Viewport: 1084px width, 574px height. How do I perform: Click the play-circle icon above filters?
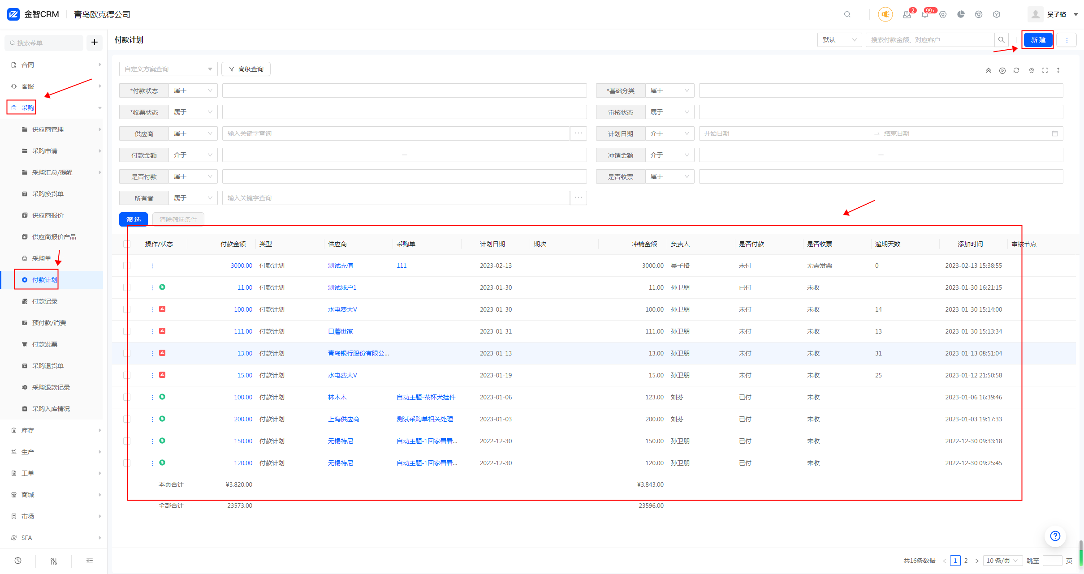point(1002,70)
